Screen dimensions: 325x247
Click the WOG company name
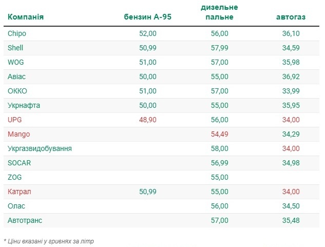(x=16, y=62)
